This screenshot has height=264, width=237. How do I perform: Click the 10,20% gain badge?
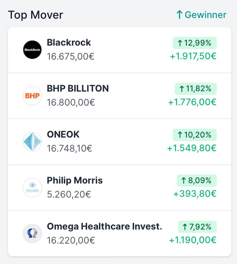(x=195, y=135)
